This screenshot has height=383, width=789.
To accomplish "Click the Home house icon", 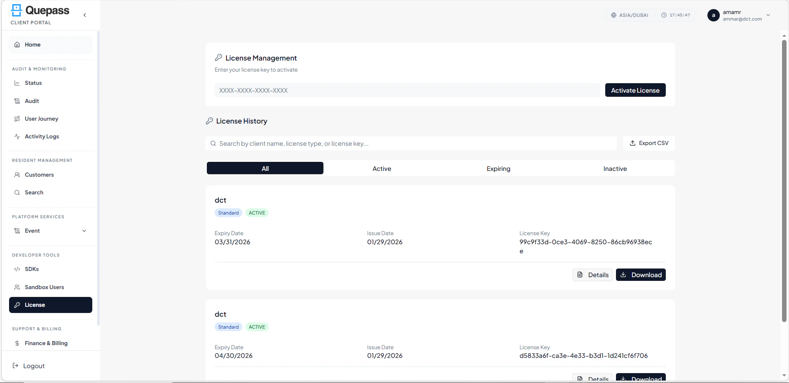I will pos(17,45).
